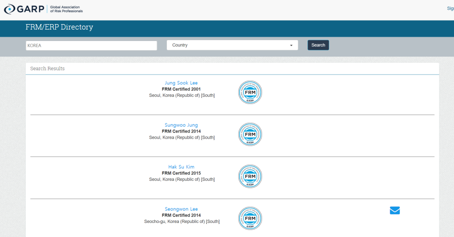
Task: Open Jung Sook Lee's profile
Action: click(x=181, y=83)
